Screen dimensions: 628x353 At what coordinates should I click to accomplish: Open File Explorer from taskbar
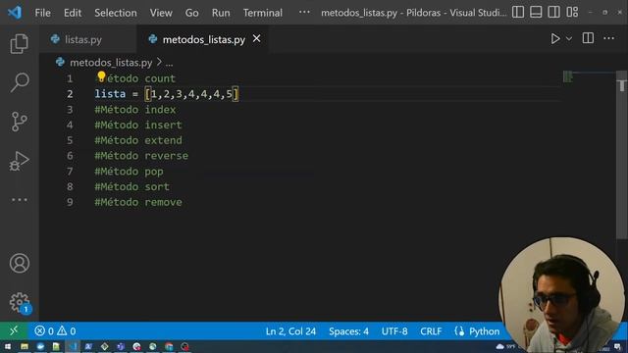[25, 346]
